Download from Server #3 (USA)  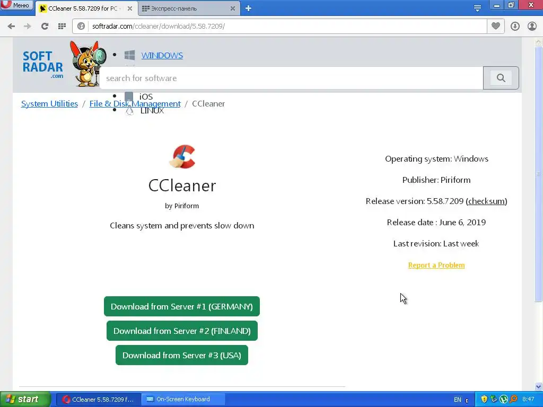[182, 355]
